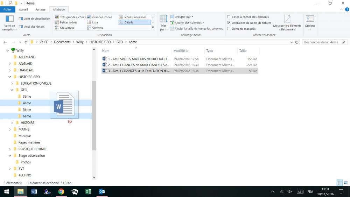The height and width of the screenshot is (197, 350).
Task: Select the 5ème folder in tree
Action: point(27,110)
